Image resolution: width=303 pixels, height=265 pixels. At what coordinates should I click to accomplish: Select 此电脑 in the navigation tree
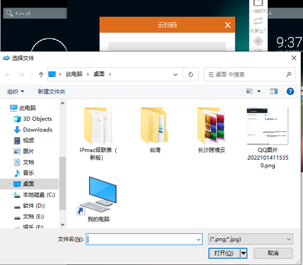click(x=23, y=108)
